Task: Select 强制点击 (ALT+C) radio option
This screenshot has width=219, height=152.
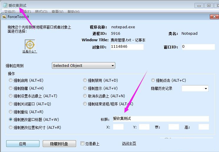Action: click(x=153, y=80)
